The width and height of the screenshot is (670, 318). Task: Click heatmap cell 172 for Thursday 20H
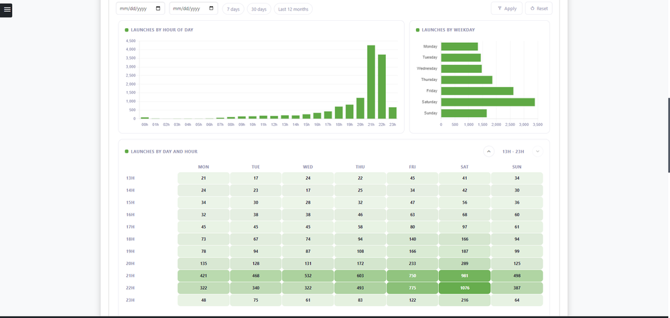coord(360,264)
